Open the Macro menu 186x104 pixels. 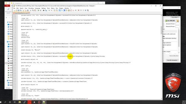click(53, 8)
